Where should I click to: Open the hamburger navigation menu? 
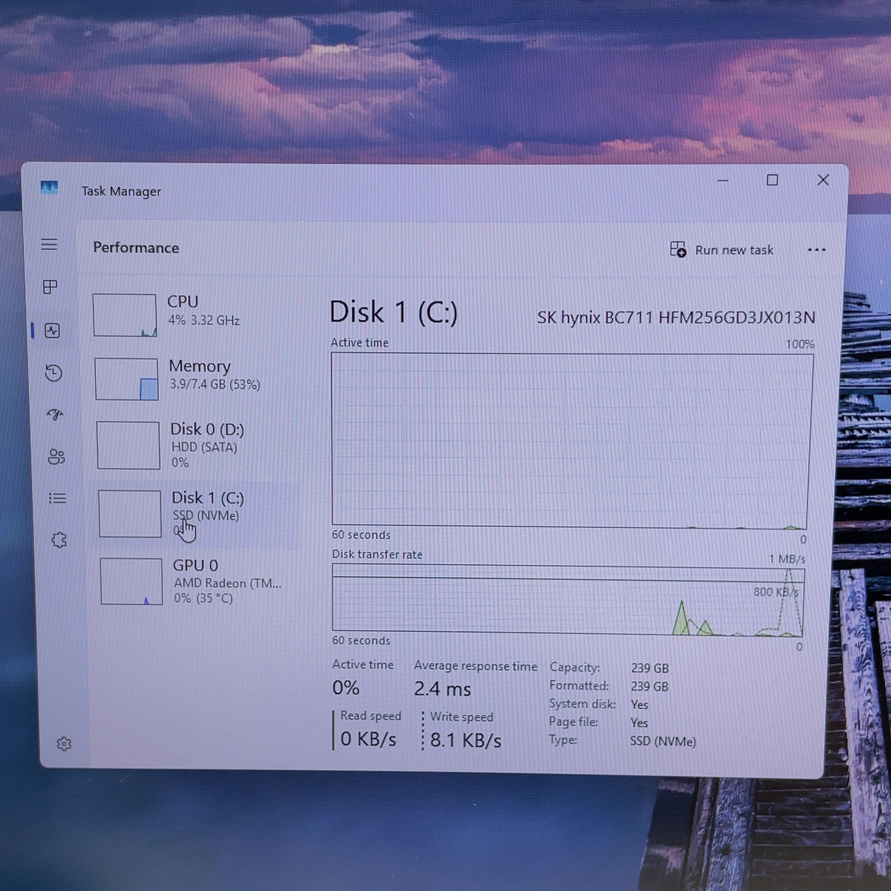point(49,244)
